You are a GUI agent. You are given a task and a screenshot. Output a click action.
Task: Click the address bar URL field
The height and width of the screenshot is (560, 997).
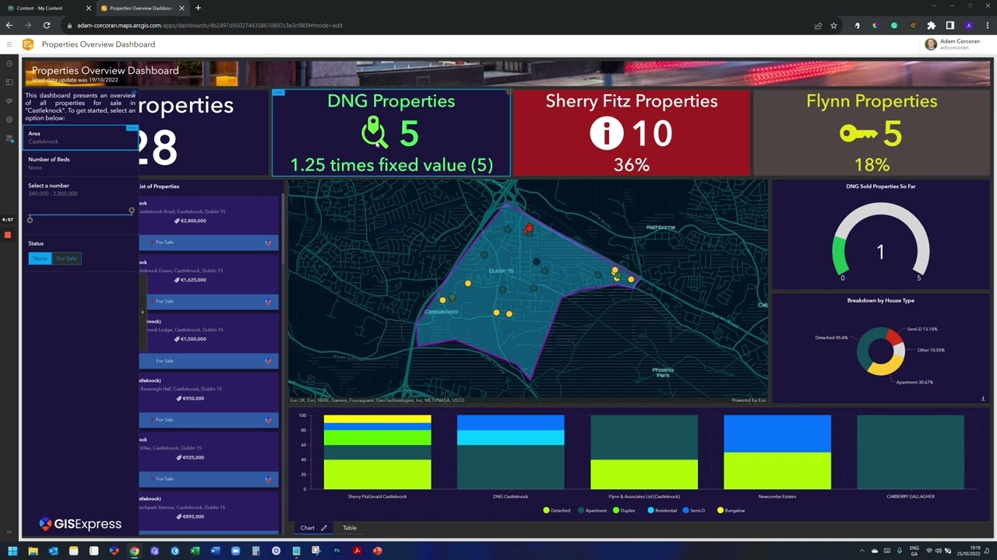tap(436, 26)
